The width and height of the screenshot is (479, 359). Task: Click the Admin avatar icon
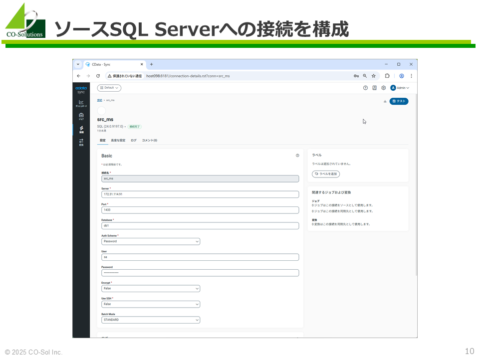393,88
